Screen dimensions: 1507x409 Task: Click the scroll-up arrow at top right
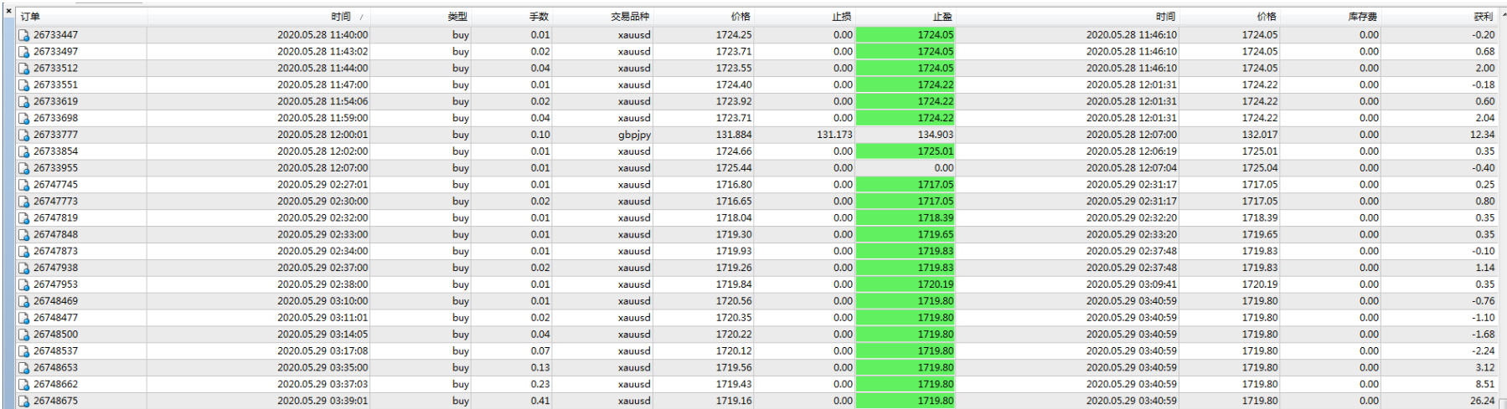(1504, 15)
